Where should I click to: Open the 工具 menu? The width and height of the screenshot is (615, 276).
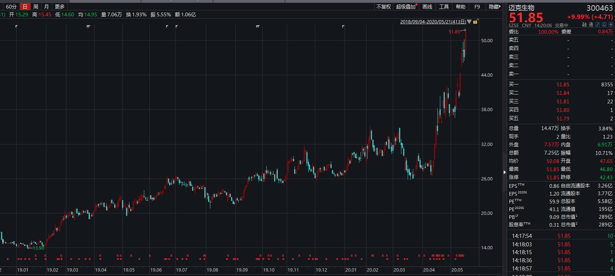click(444, 7)
